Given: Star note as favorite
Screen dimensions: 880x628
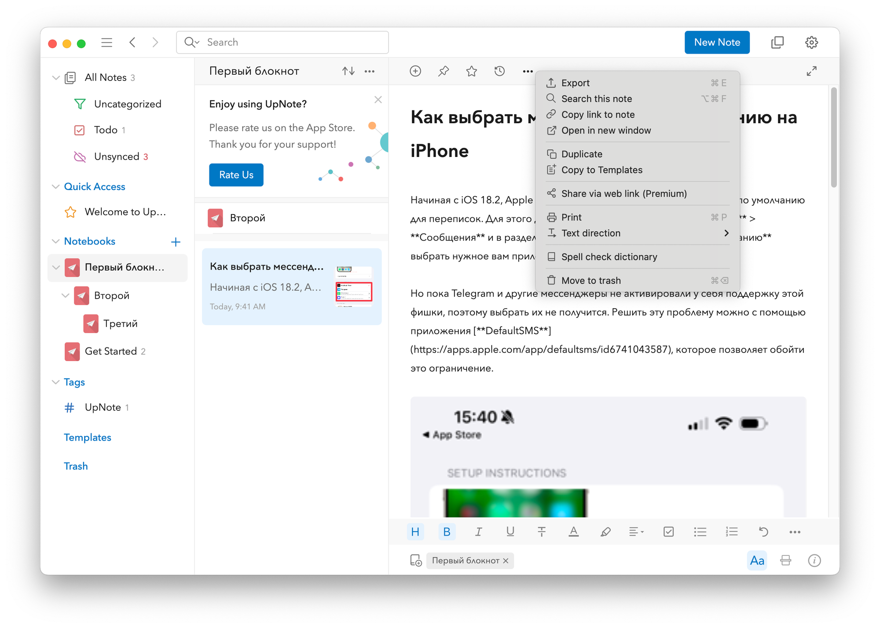Looking at the screenshot, I should coord(472,71).
